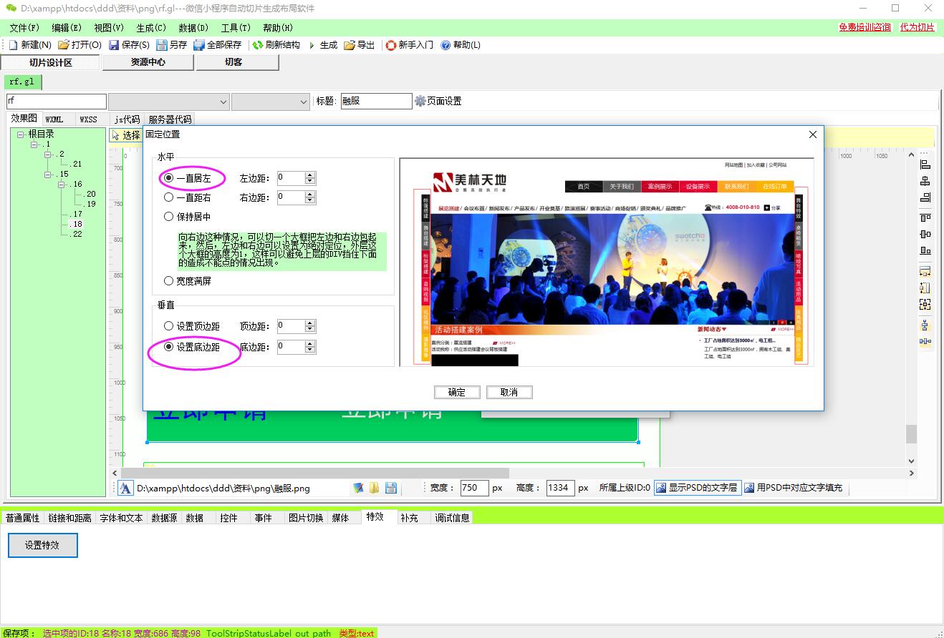Select the 一直距右 radio option
This screenshot has height=638, width=944.
187,197
